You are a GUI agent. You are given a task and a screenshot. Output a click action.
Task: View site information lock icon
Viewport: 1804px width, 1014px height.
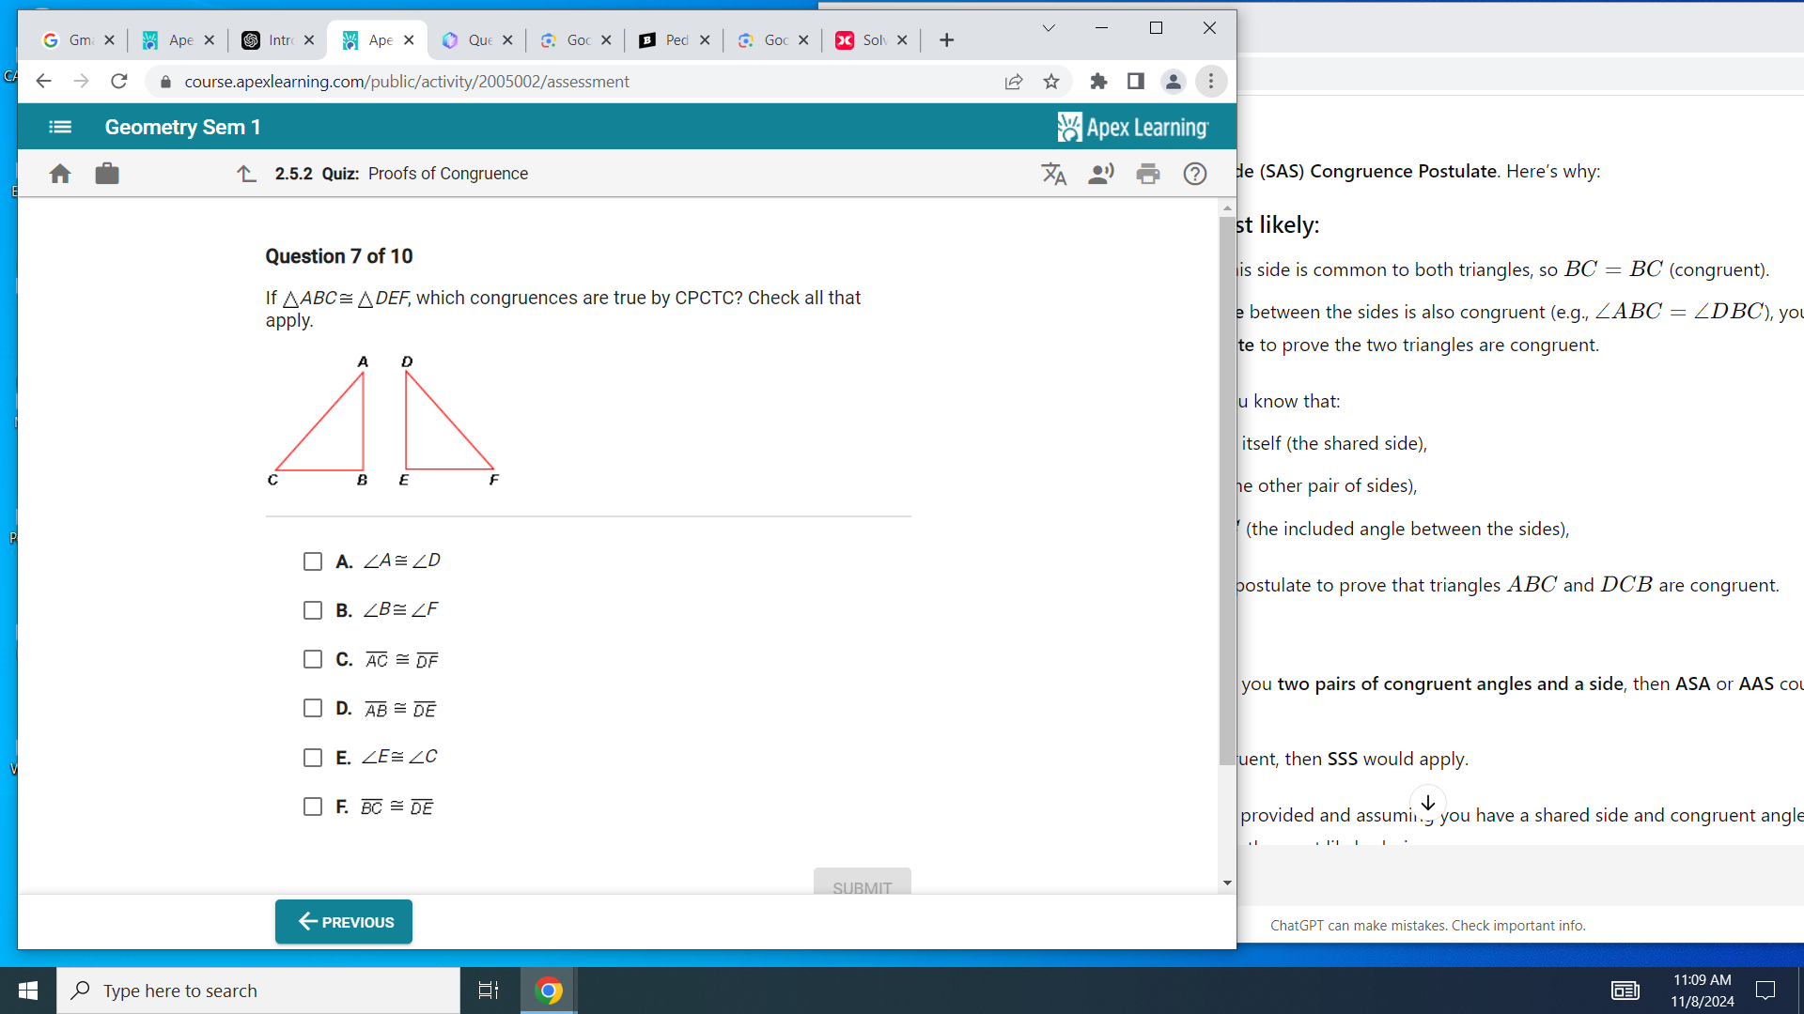(x=166, y=82)
